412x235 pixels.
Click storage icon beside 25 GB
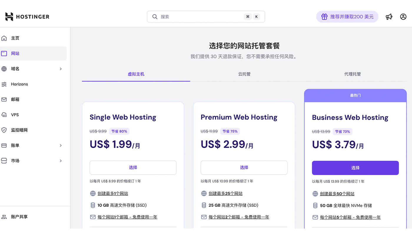click(x=204, y=205)
